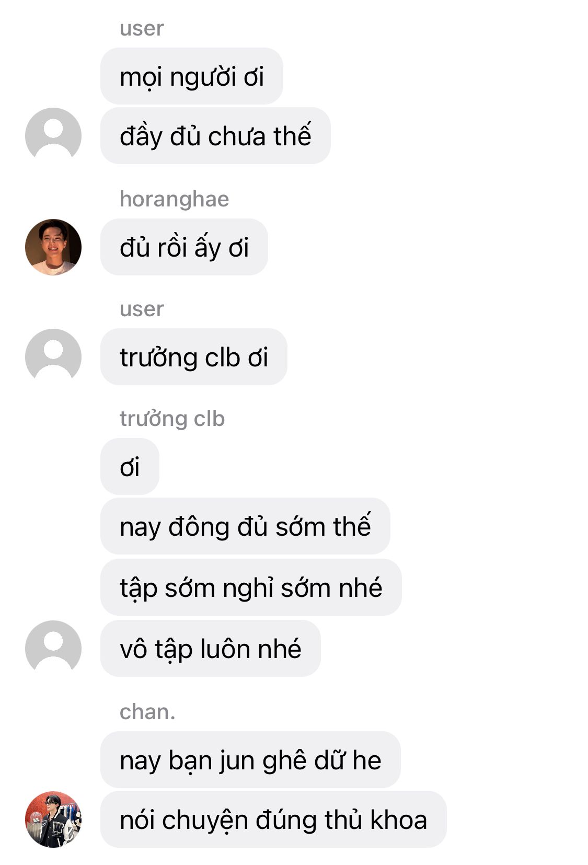Select the 'tập sớm nghỉ sớm nhé' bubble
Screen dimensions: 588x865
[x=251, y=587]
